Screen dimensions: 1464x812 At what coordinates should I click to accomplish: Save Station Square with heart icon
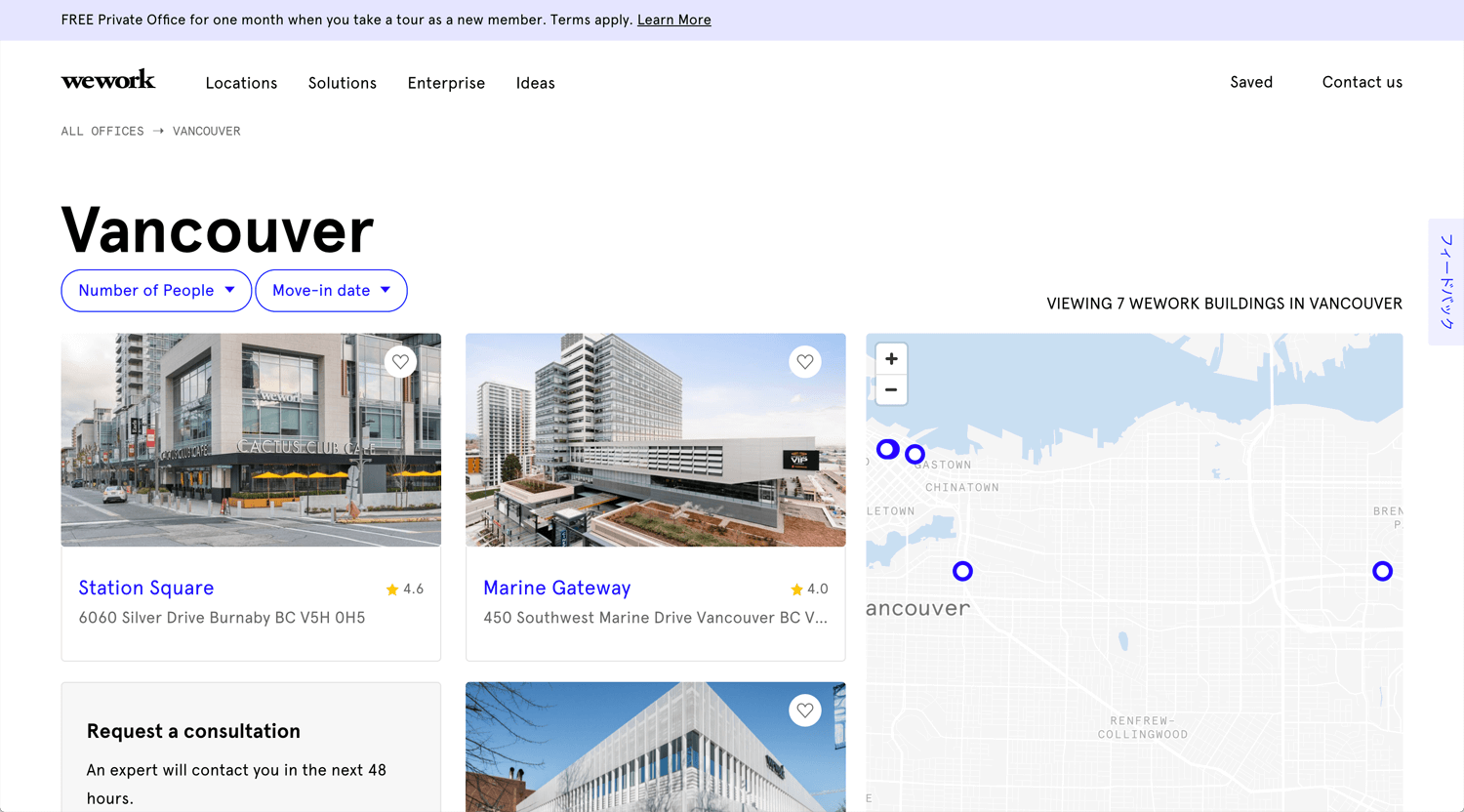(400, 362)
